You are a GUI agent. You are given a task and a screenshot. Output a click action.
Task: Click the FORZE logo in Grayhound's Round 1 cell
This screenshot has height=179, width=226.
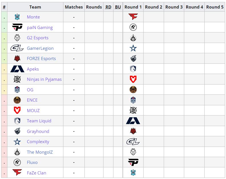(133, 131)
